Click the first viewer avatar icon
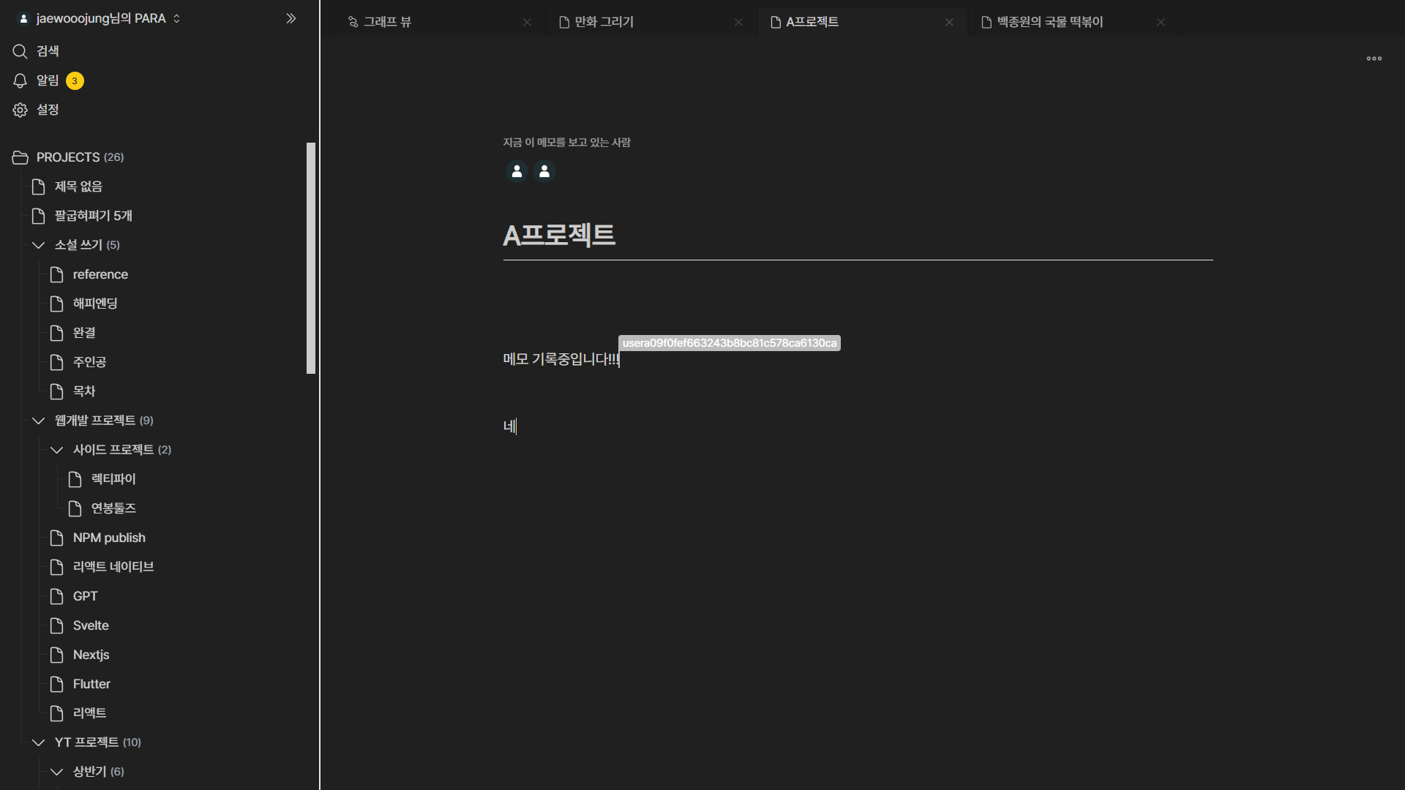This screenshot has height=790, width=1405. [517, 171]
